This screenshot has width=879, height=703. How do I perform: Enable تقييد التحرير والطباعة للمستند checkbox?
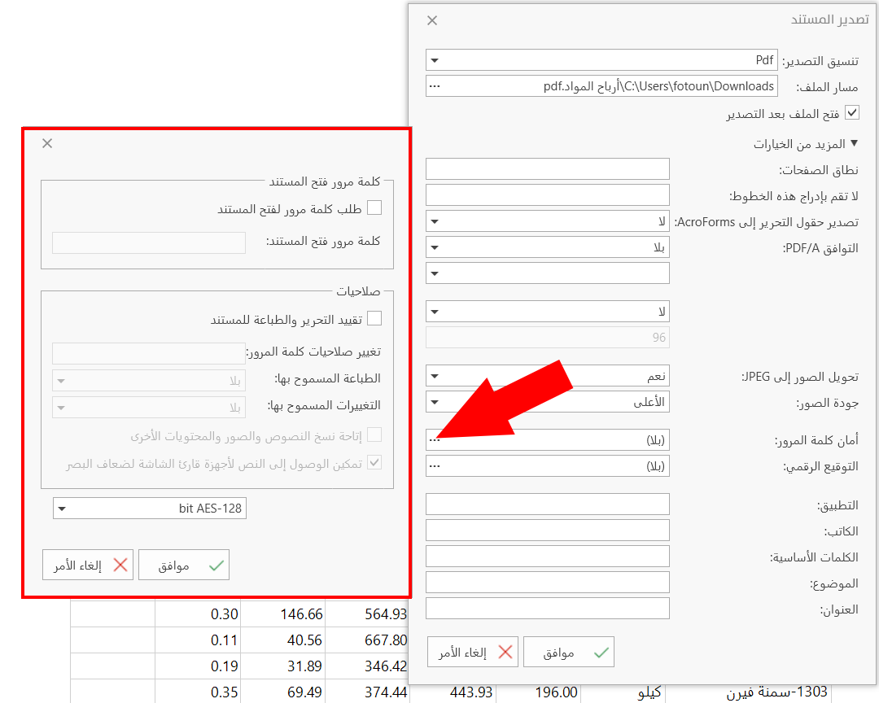(374, 318)
